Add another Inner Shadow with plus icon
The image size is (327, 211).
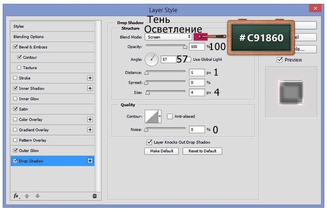tap(90, 89)
